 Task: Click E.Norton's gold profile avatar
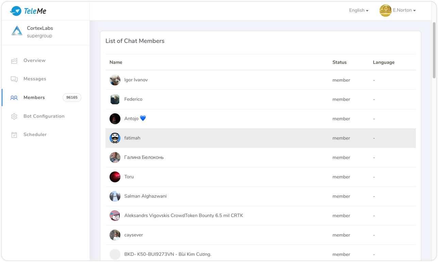[x=385, y=11]
